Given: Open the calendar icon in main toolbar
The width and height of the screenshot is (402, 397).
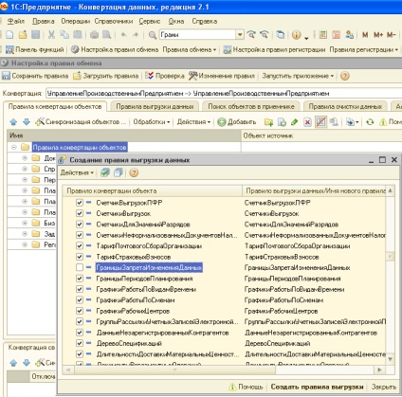Looking at the screenshot, I should [336, 35].
